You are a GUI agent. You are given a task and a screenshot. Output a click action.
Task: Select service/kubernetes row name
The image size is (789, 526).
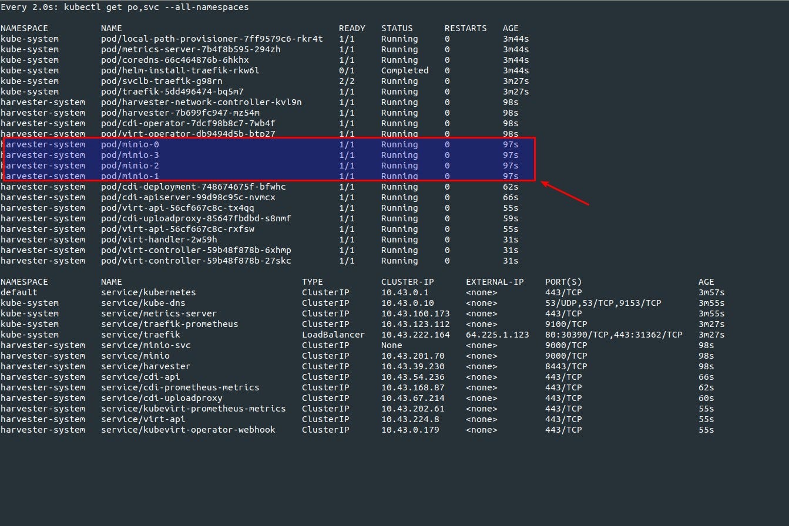click(148, 292)
